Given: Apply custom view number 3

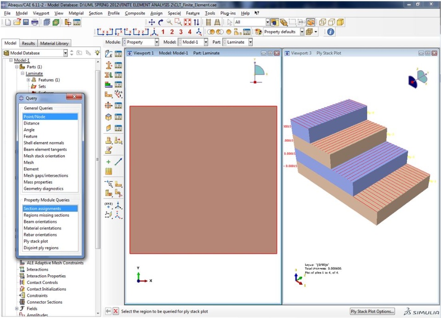Looking at the screenshot, I should pos(181,32).
